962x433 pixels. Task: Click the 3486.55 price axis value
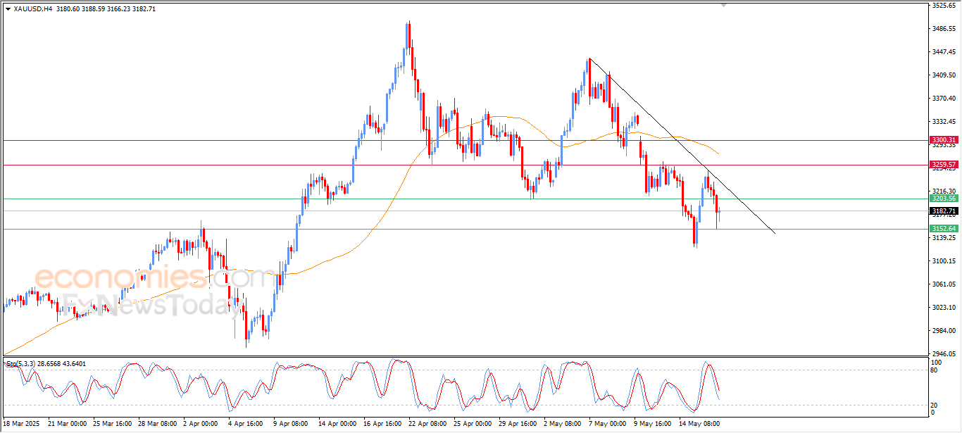click(x=943, y=29)
